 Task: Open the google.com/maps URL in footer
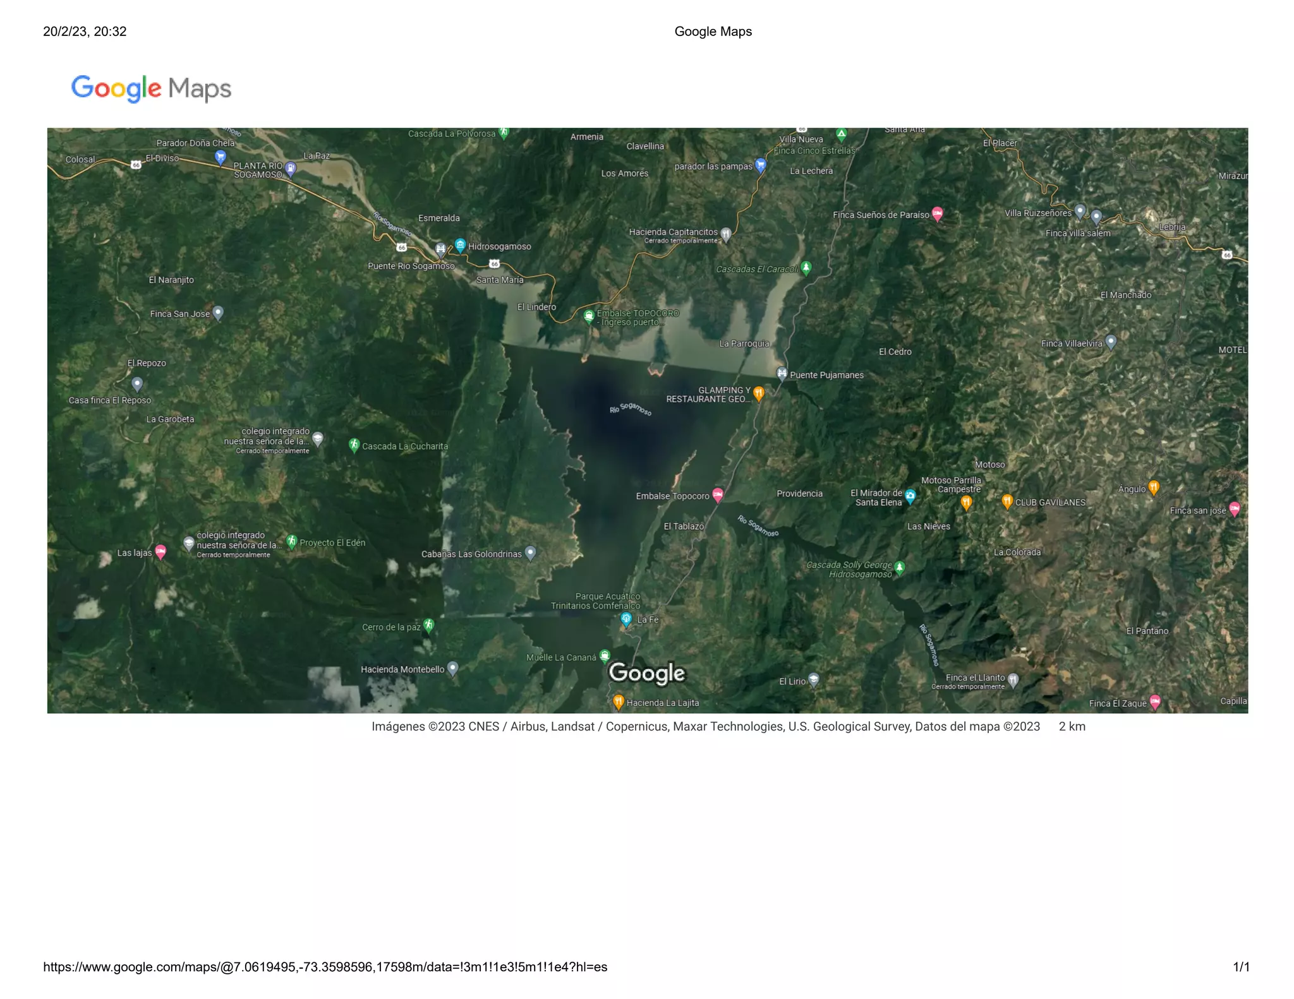(x=325, y=967)
